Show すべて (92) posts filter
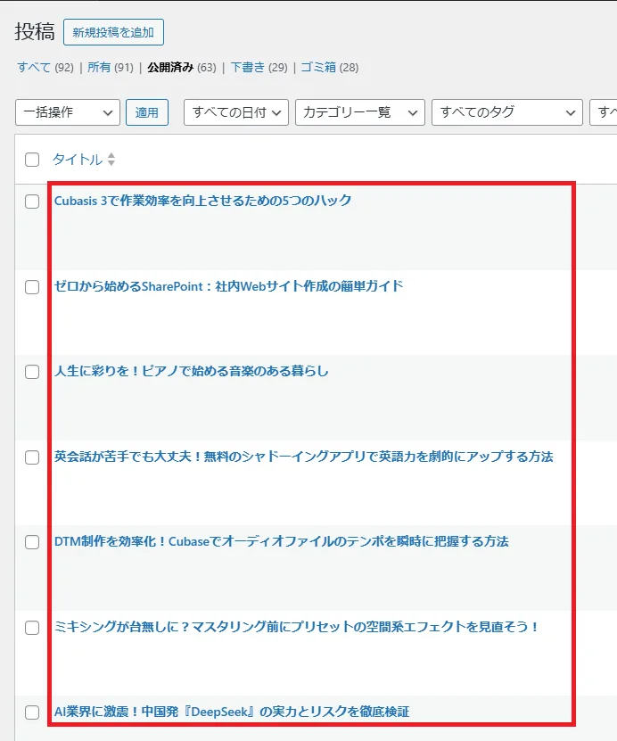Viewport: 617px width, 741px height. [45, 68]
